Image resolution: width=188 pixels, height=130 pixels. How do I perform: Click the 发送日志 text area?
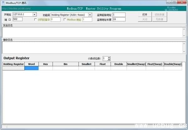point(92,32)
